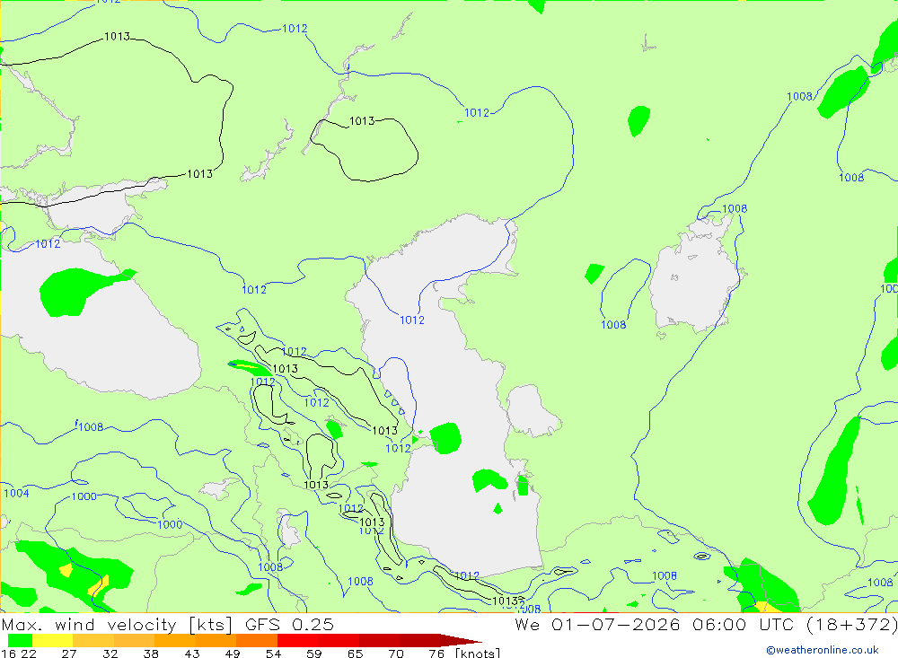Click '1008' label beside Aral Sea loop contour

click(x=613, y=325)
